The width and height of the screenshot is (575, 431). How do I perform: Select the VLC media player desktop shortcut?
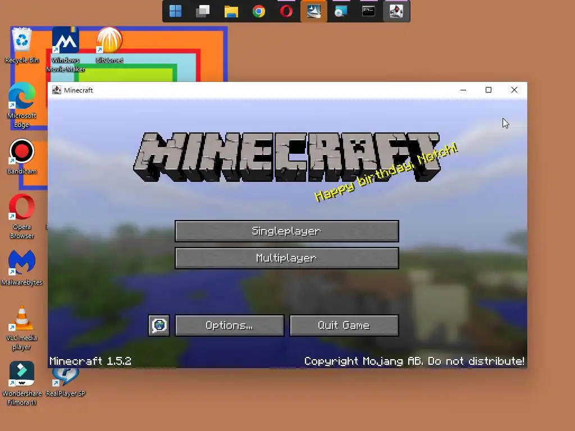pyautogui.click(x=22, y=328)
